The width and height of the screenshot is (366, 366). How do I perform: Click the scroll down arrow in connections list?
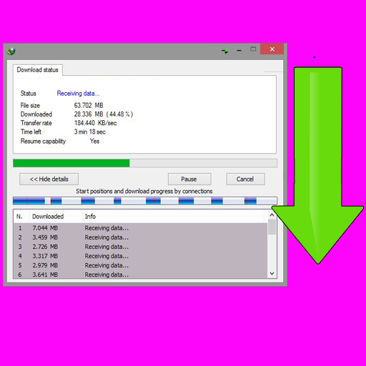coord(272,274)
